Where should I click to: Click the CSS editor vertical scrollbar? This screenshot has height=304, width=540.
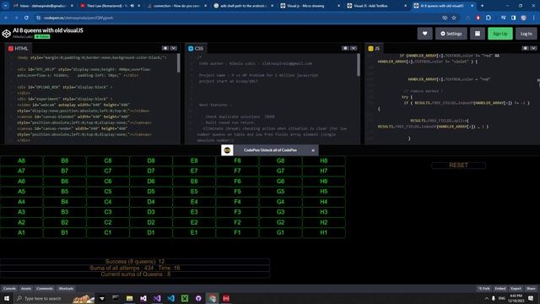[359, 65]
